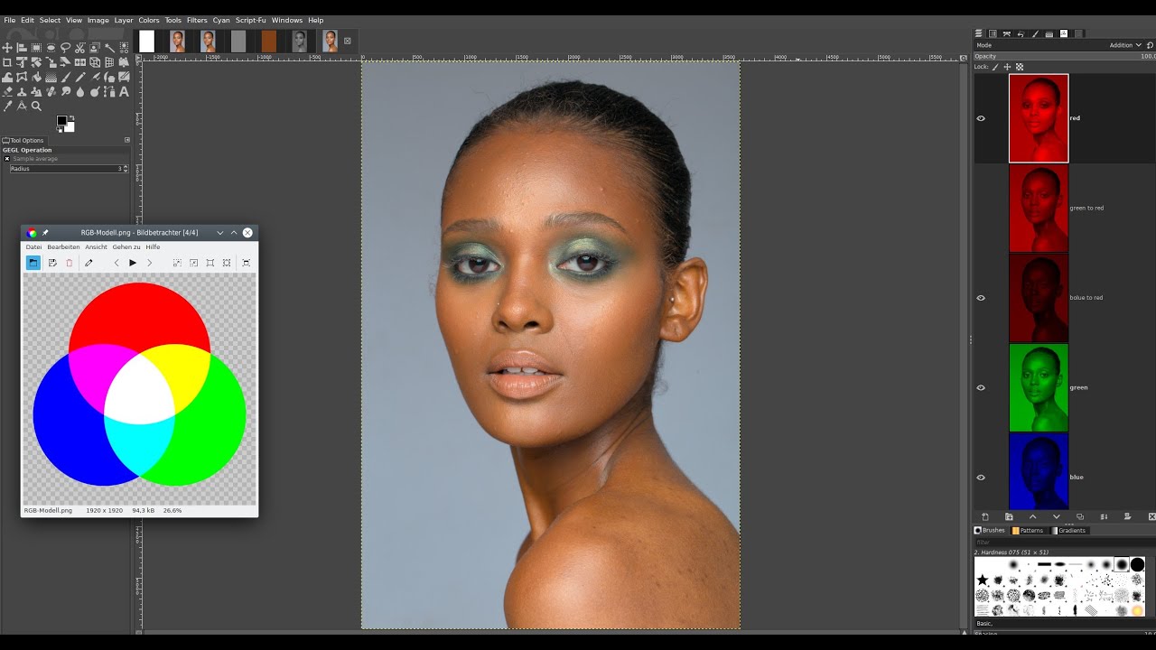Select the Ellipse Select tool
1156x650 pixels.
51,48
